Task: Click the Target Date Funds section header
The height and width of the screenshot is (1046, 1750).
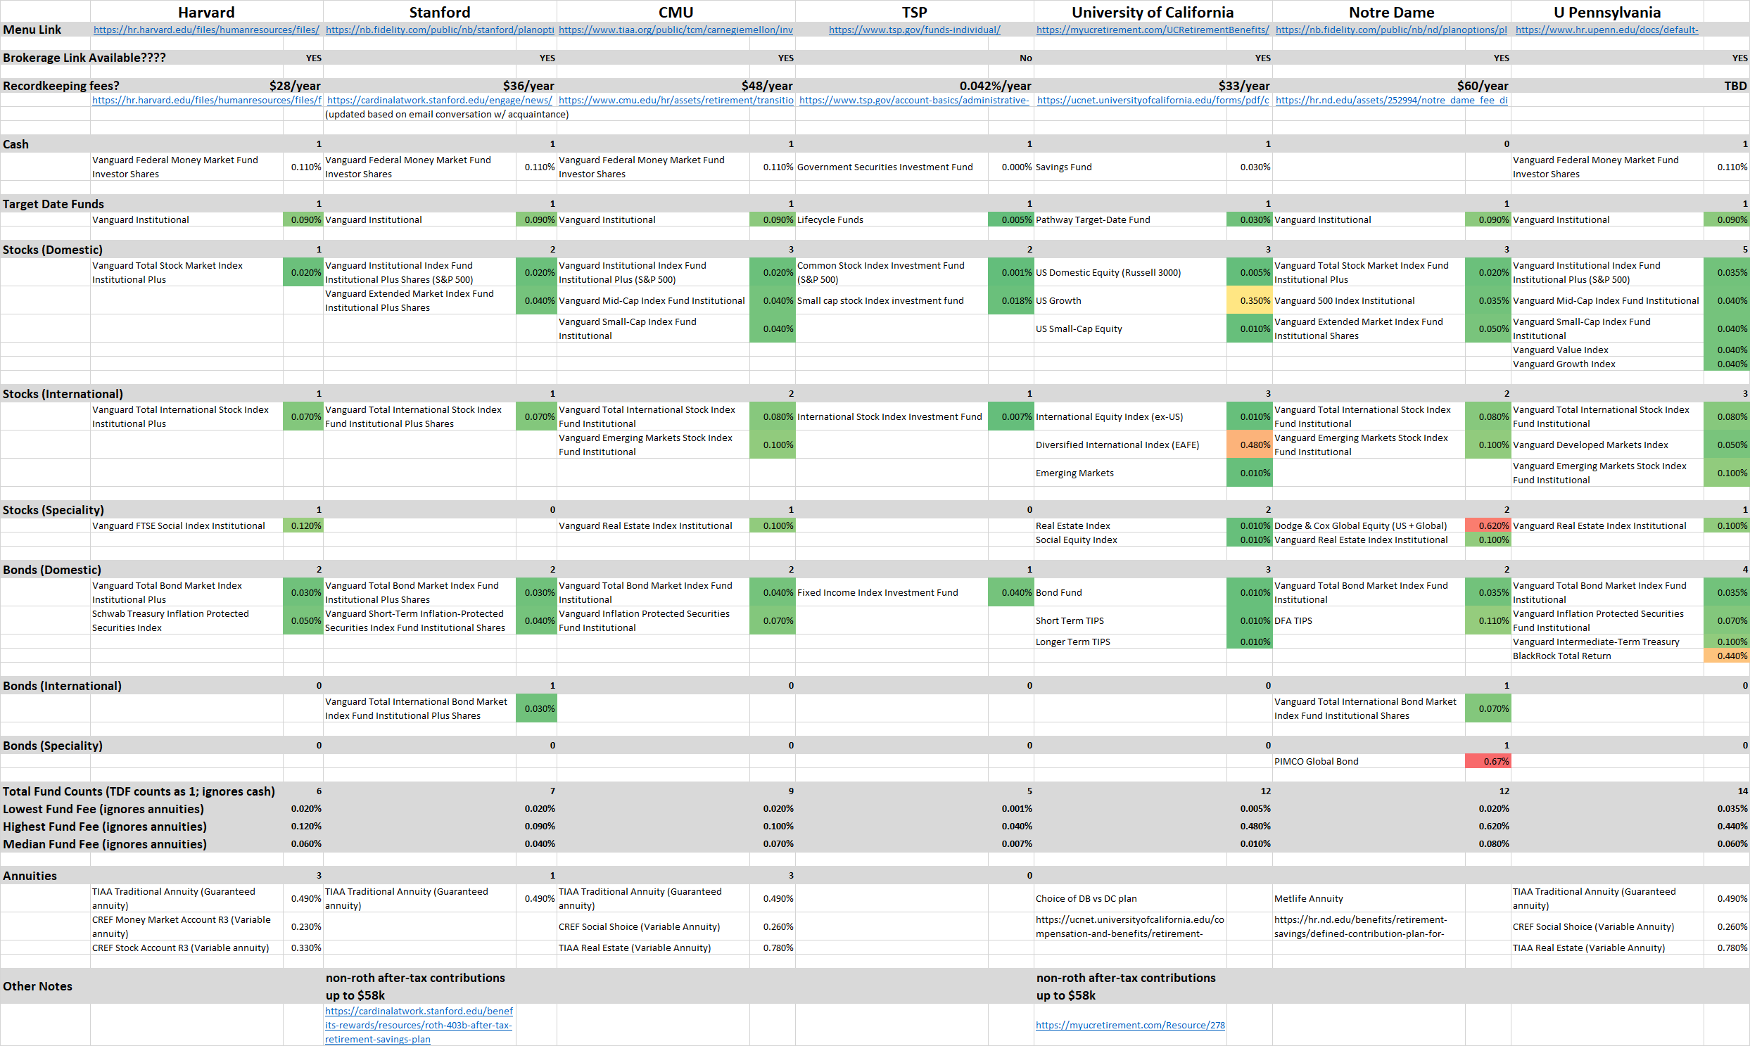Action: (x=53, y=204)
